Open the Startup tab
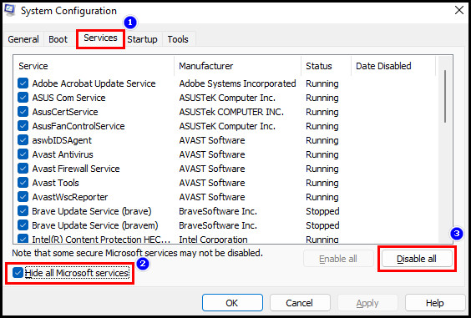Viewport: 471px width, 318px height. coord(142,39)
